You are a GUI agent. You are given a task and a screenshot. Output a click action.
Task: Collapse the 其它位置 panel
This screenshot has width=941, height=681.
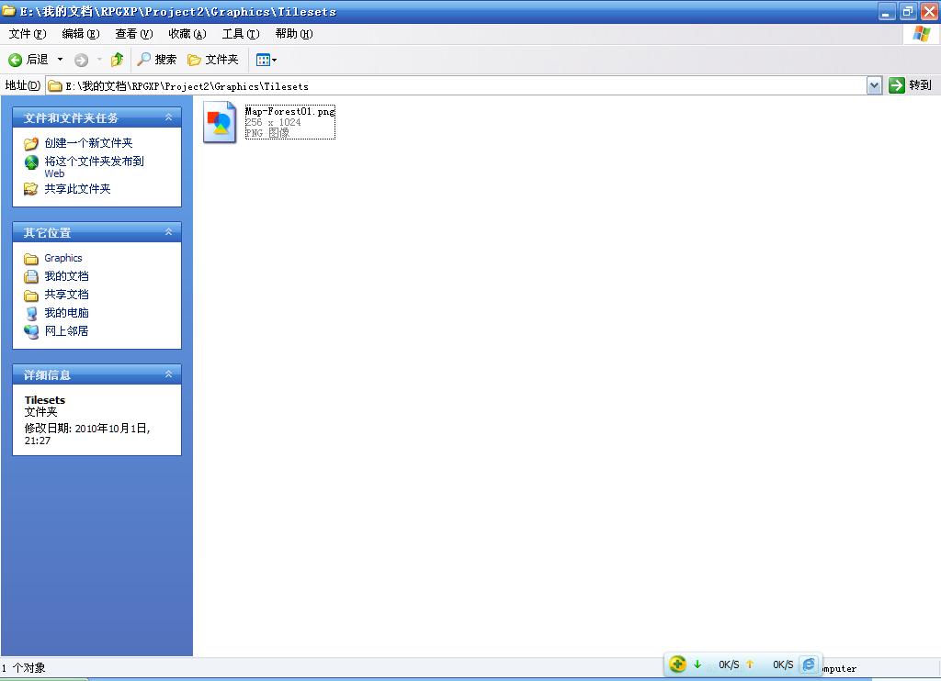click(169, 232)
